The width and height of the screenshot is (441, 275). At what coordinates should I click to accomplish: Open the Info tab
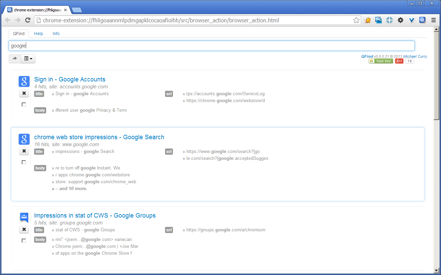click(x=56, y=33)
